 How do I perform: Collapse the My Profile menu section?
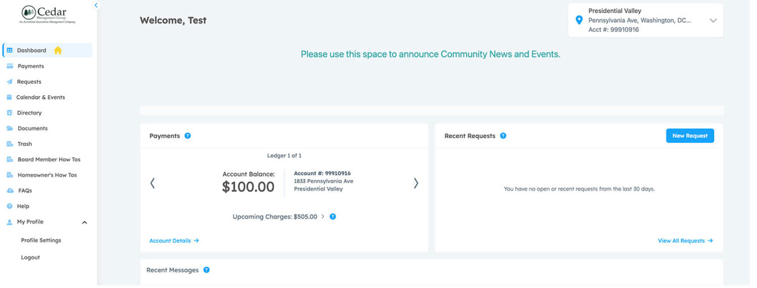[84, 222]
